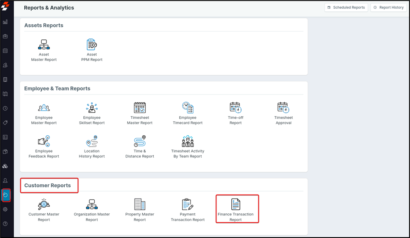The width and height of the screenshot is (410, 238).
Task: Open Employee Timecard Report icon
Action: point(188,108)
